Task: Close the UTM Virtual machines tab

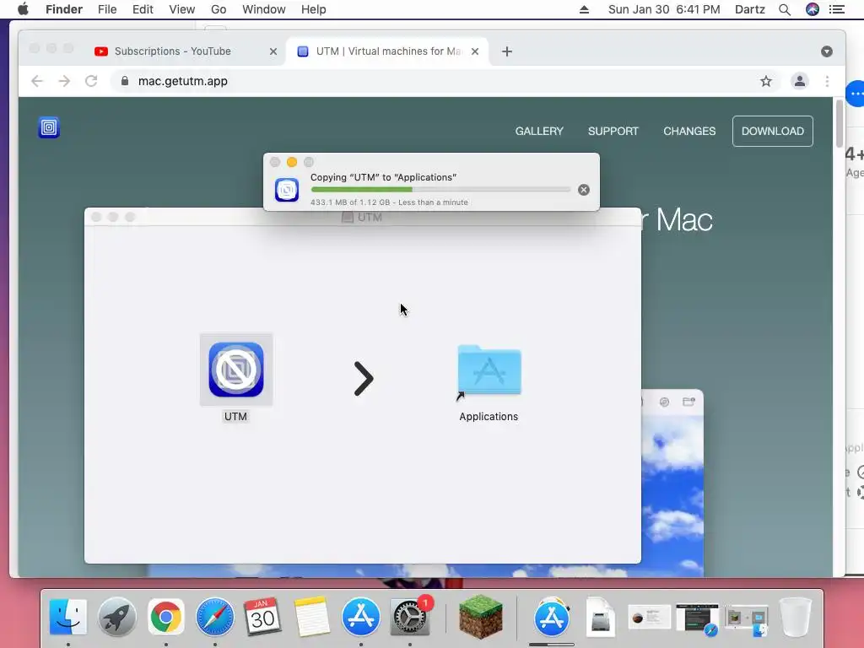Action: click(x=475, y=51)
